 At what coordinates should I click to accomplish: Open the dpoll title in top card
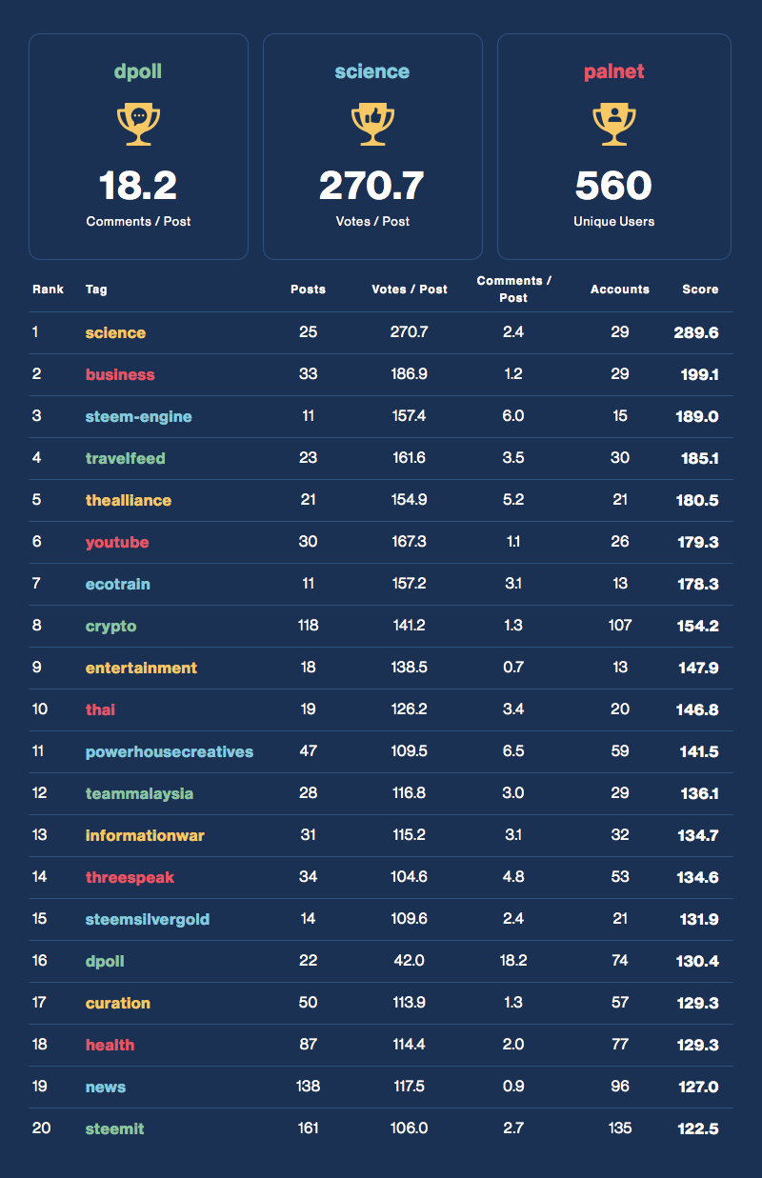click(x=138, y=71)
